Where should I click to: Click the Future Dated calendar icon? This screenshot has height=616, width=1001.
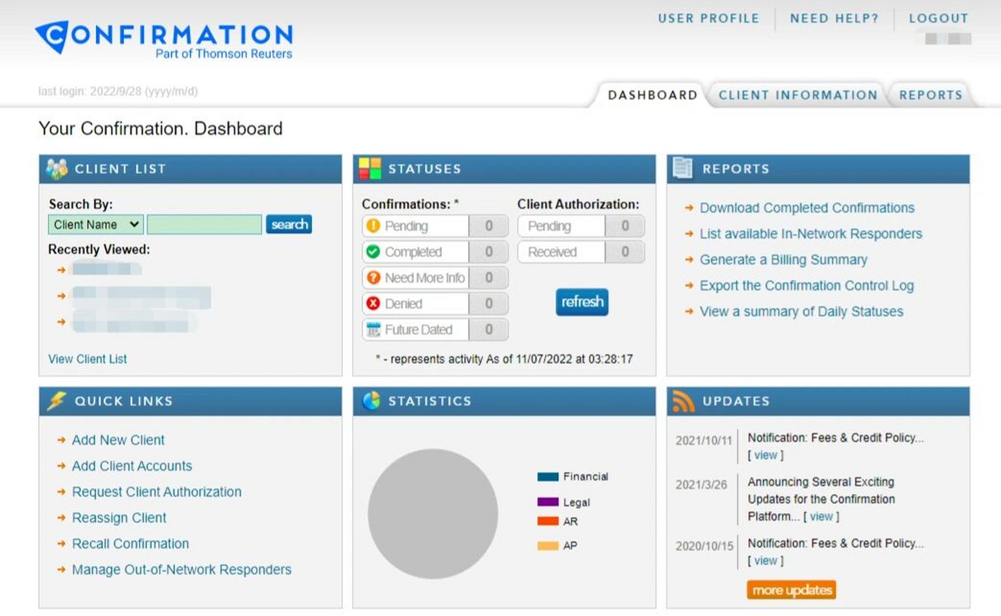click(x=373, y=330)
